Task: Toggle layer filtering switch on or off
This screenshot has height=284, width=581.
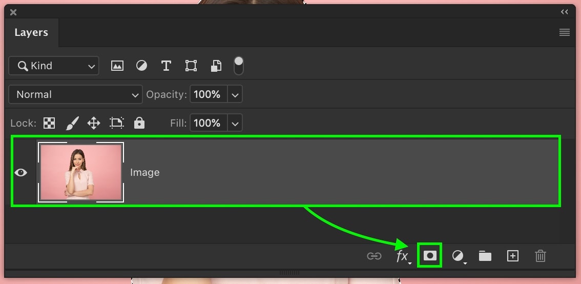Action: [x=238, y=65]
